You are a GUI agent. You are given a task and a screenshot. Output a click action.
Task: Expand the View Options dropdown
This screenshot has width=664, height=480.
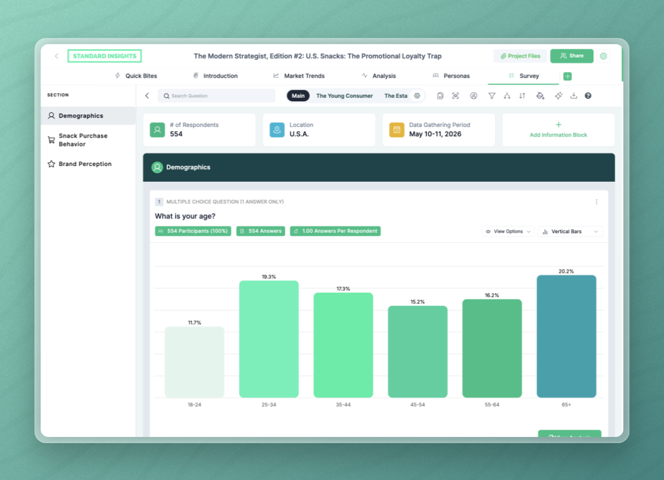click(508, 231)
